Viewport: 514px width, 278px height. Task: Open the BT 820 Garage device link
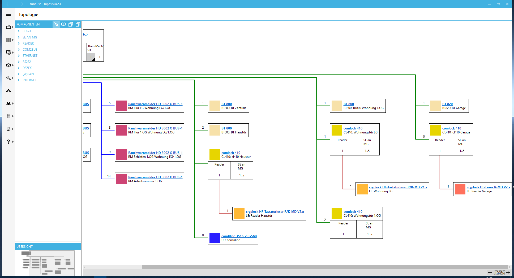447,104
